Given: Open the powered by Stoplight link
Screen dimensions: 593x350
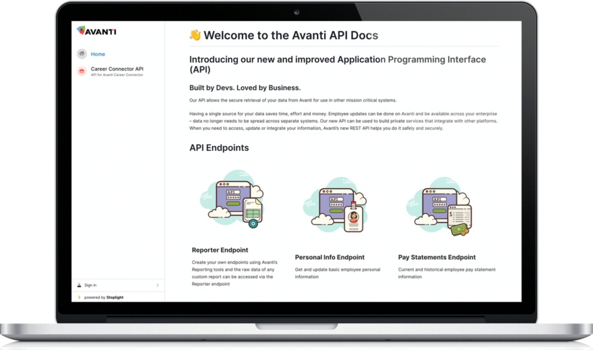Looking at the screenshot, I should 104,297.
